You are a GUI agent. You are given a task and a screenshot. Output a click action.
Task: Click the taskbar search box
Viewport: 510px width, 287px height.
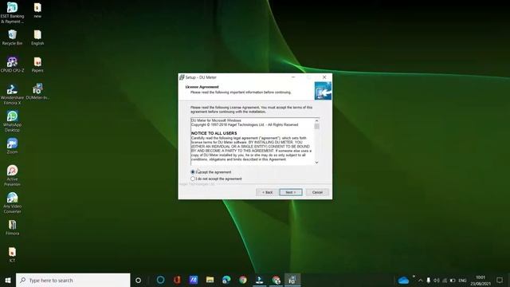[x=73, y=280]
